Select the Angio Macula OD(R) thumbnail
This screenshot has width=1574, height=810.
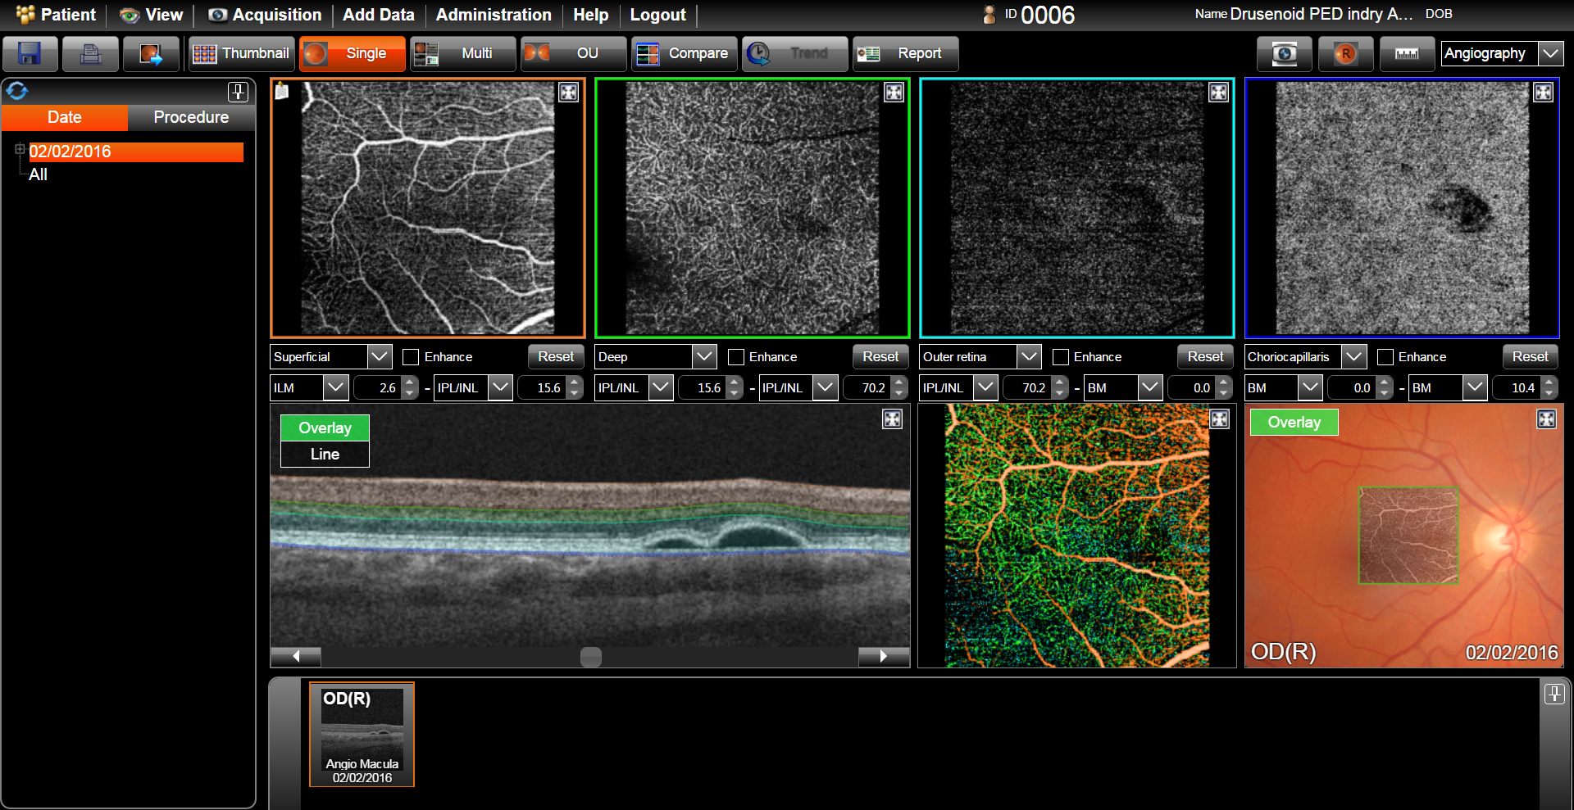[362, 735]
